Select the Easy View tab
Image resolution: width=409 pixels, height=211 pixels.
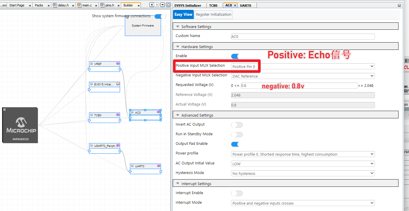click(184, 14)
